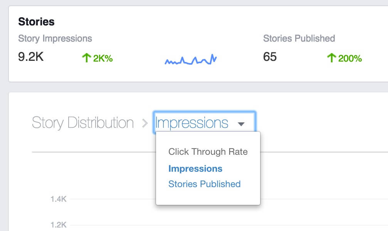This screenshot has width=388, height=231.
Task: Choose Click Through Rate from the menu
Action: [x=208, y=152]
